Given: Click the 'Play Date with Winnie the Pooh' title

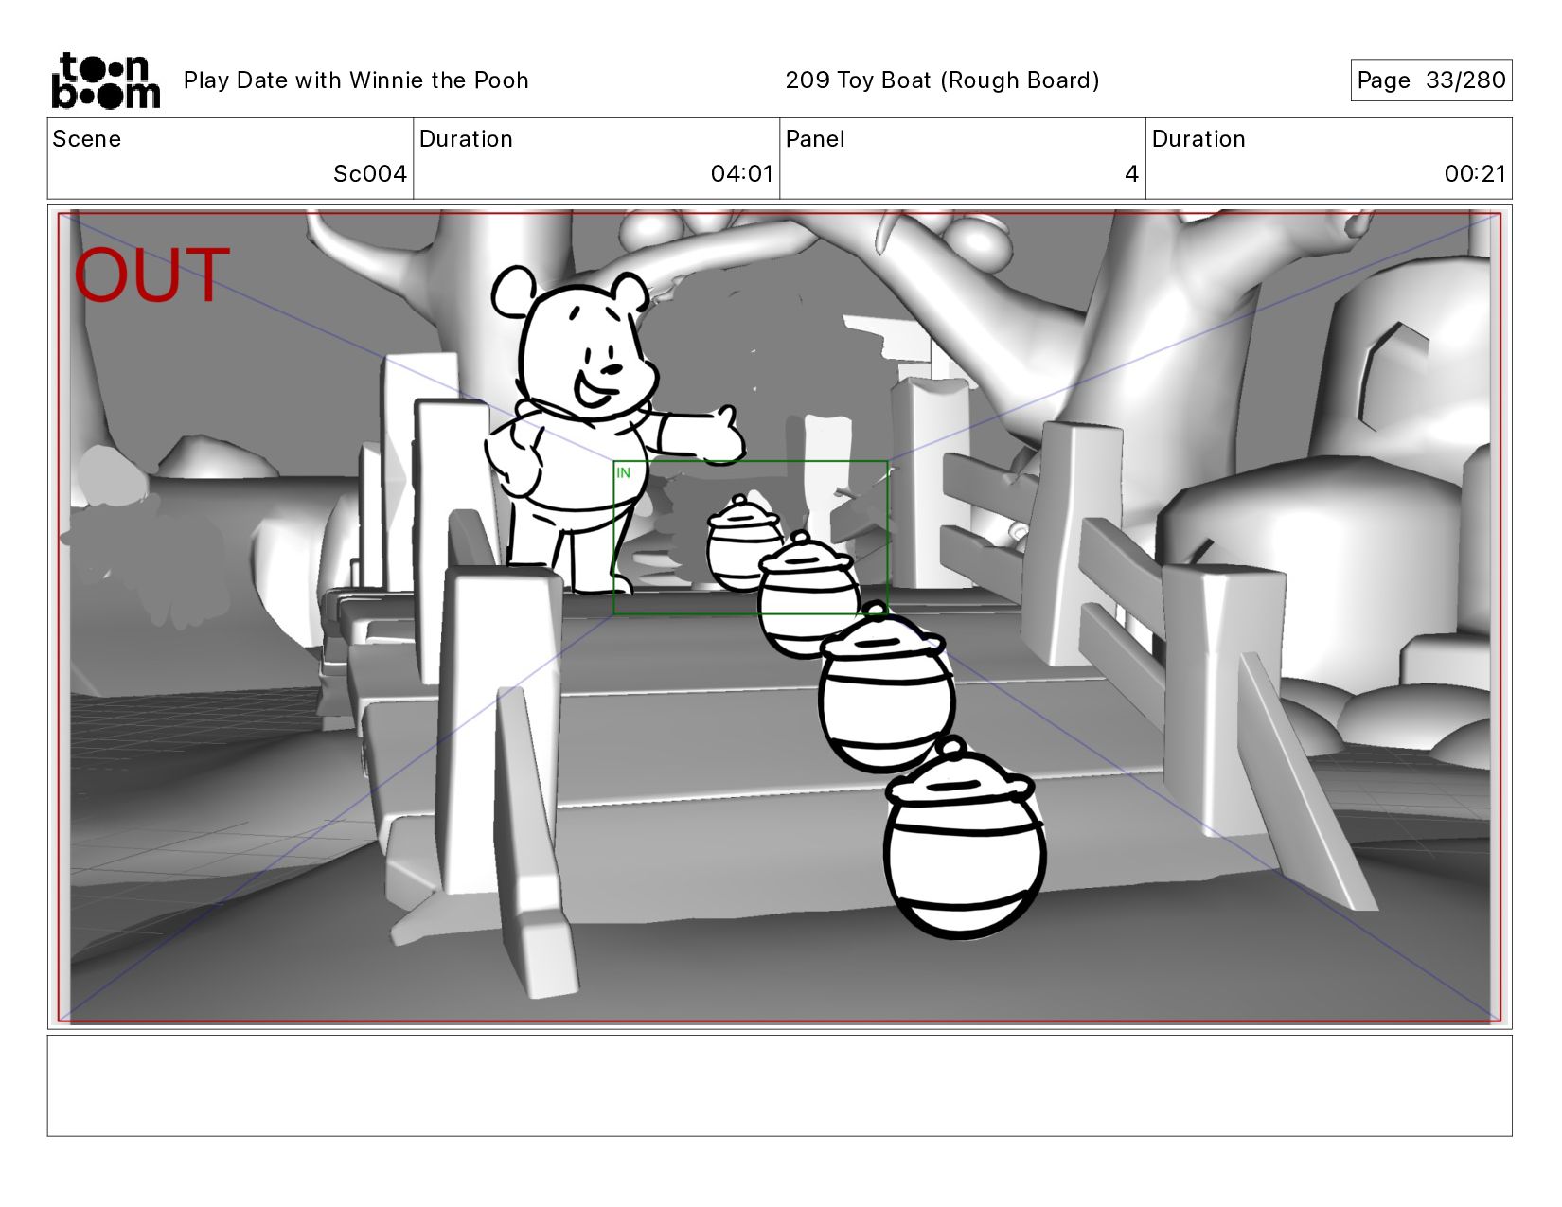Looking at the screenshot, I should tap(356, 80).
